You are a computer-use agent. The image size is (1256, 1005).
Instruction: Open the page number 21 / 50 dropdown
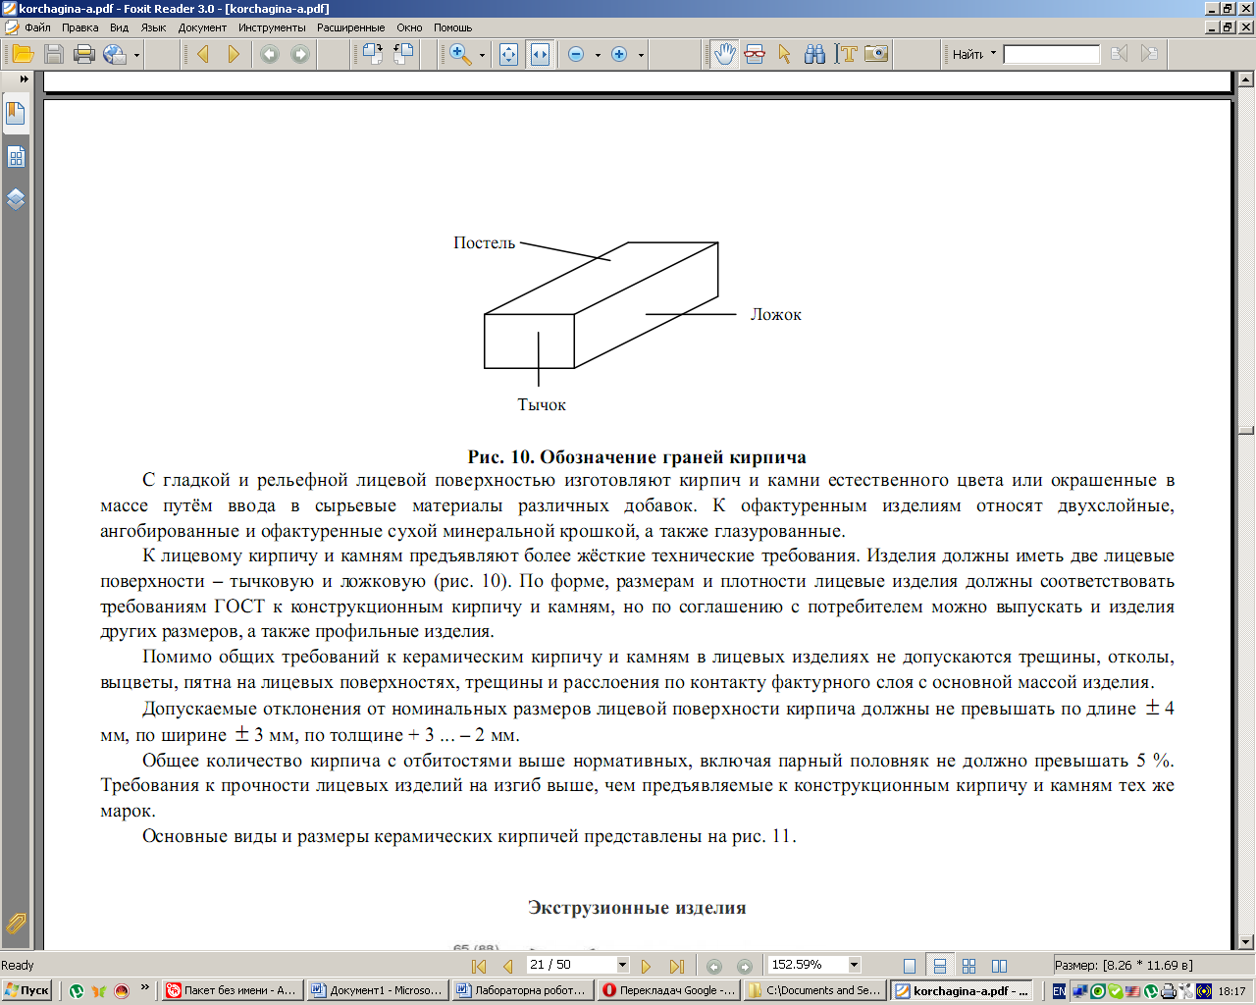tap(622, 966)
